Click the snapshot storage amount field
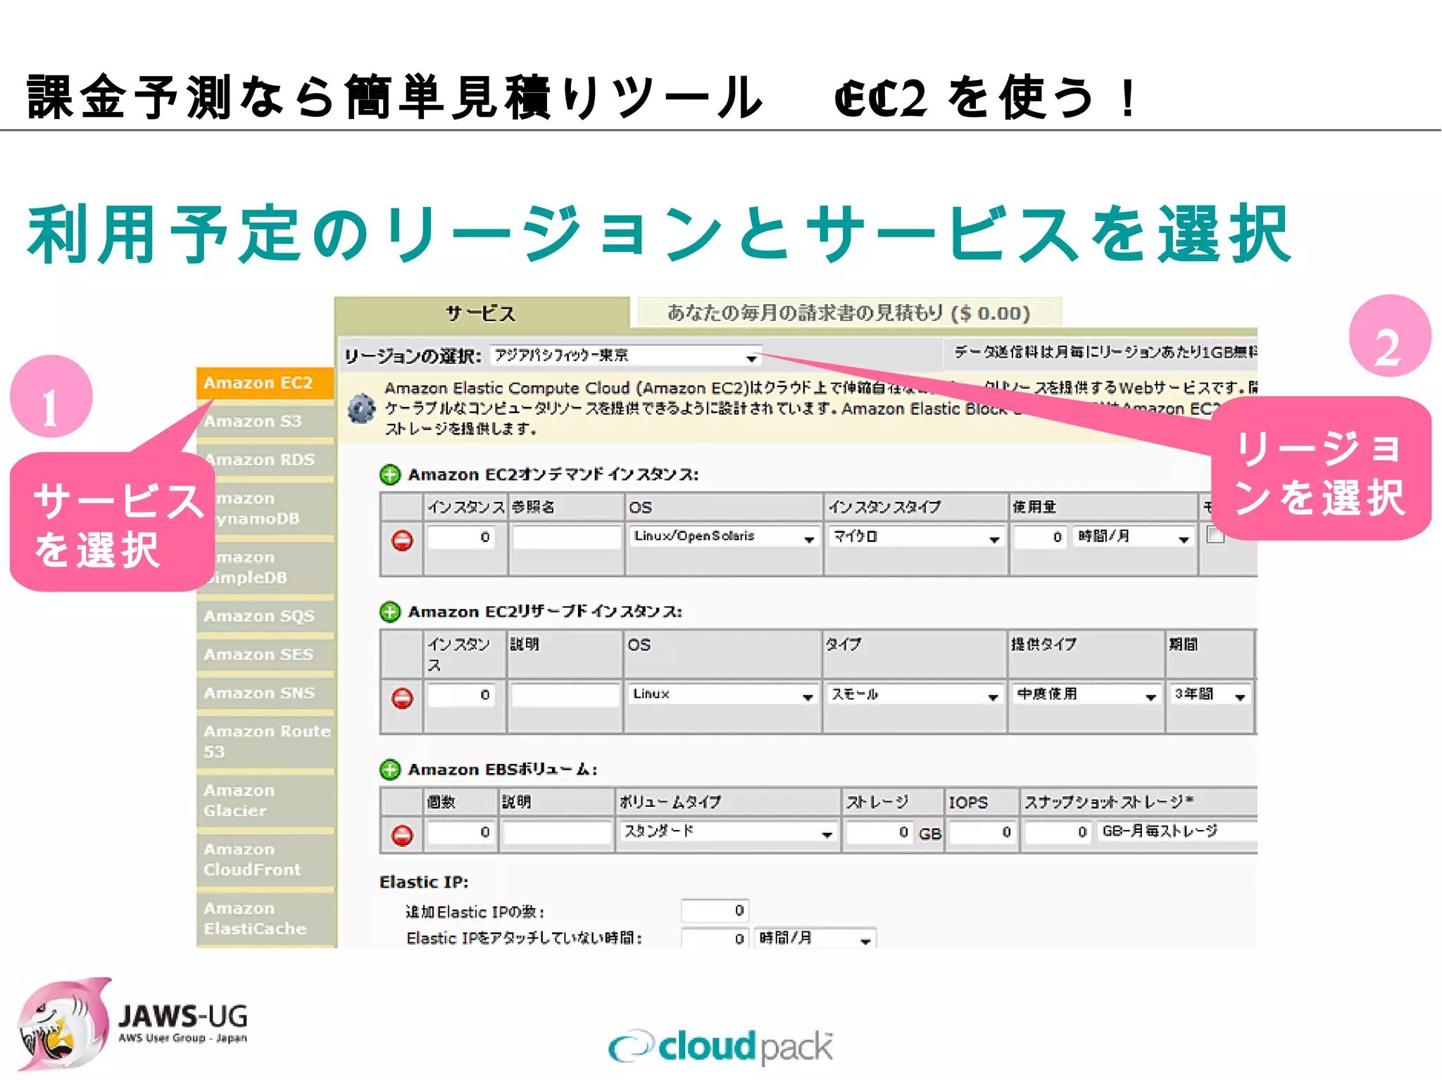The width and height of the screenshot is (1442, 1080). click(1058, 832)
